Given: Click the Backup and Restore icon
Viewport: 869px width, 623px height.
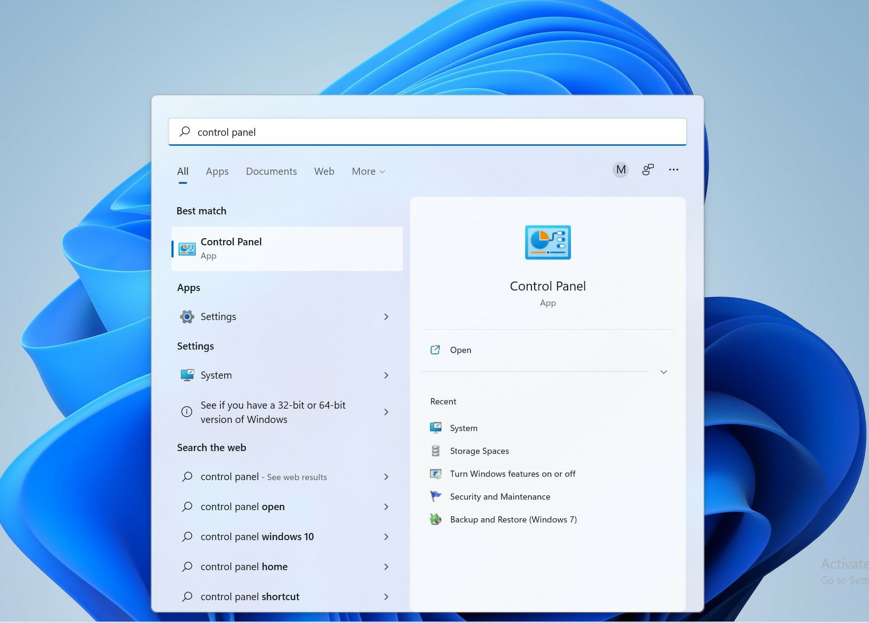Looking at the screenshot, I should tap(436, 519).
